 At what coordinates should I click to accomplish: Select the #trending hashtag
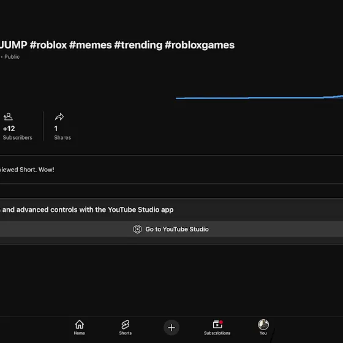tap(138, 45)
